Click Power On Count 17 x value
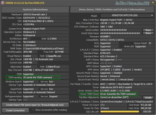The image size is (156, 115). tap(102, 105)
